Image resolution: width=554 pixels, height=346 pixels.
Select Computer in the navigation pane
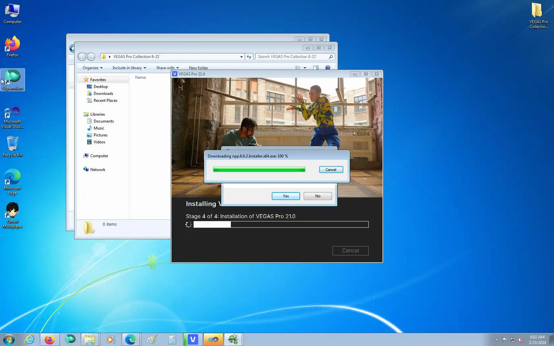(99, 156)
